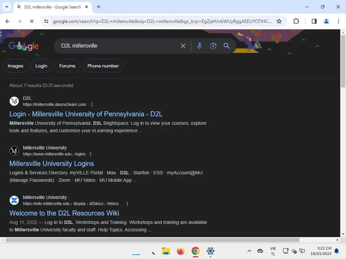Click the horizontal scrollbar thumb
The image size is (346, 259).
152,240
